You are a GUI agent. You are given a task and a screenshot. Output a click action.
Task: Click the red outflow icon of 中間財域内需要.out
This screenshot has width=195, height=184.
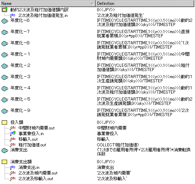(x=13, y=128)
